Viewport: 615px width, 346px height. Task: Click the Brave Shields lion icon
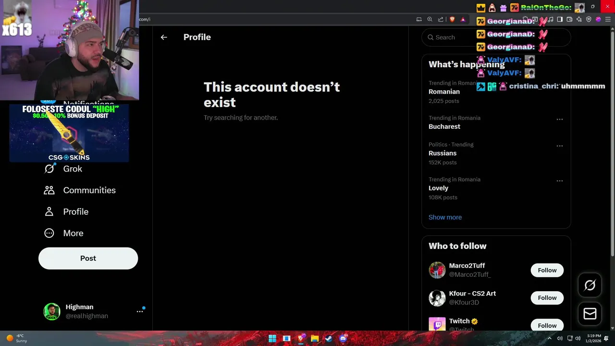coord(452,19)
